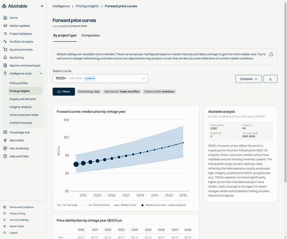Click the Abatable analysis heading
287x239 pixels.
(x=222, y=112)
